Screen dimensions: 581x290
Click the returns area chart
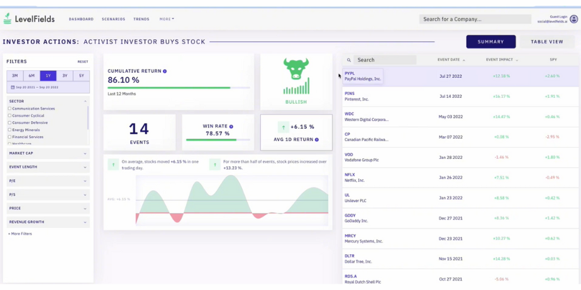tap(231, 200)
